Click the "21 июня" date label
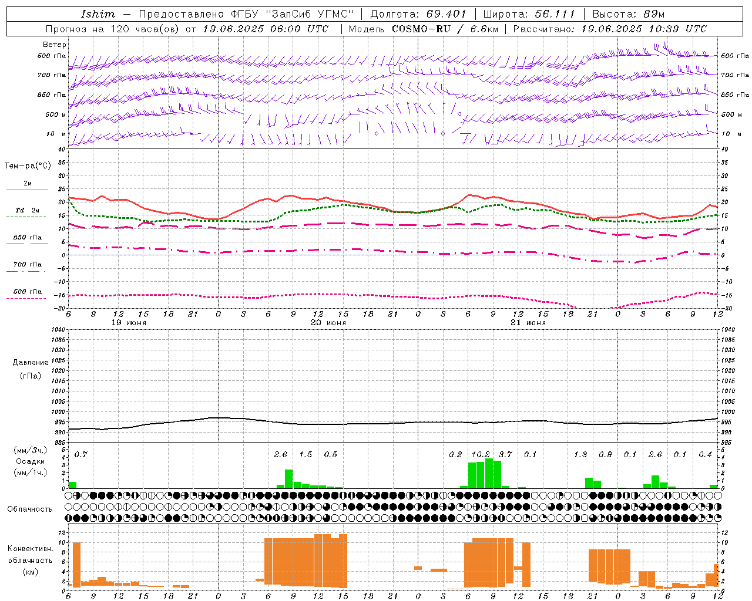 point(528,323)
